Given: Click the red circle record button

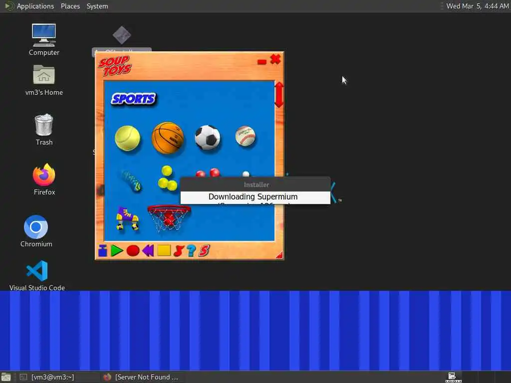Looking at the screenshot, I should [x=133, y=251].
